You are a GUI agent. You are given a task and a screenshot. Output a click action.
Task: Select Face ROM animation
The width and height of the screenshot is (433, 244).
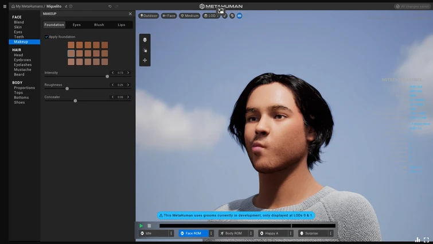click(x=193, y=234)
